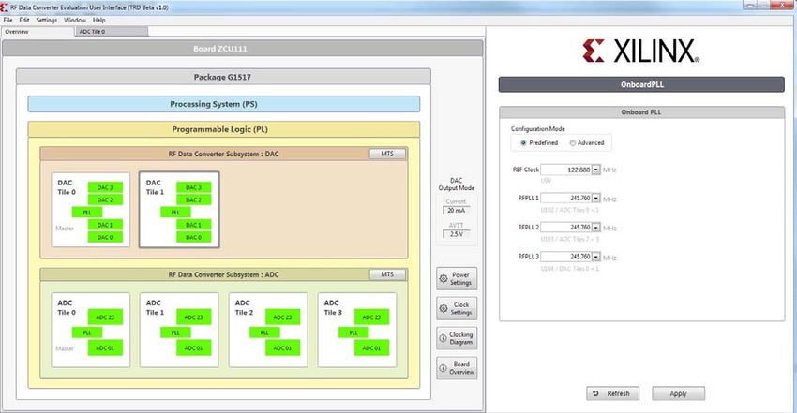Screen dimensions: 797x413
Task: Click the Apply button
Action: [x=678, y=393]
